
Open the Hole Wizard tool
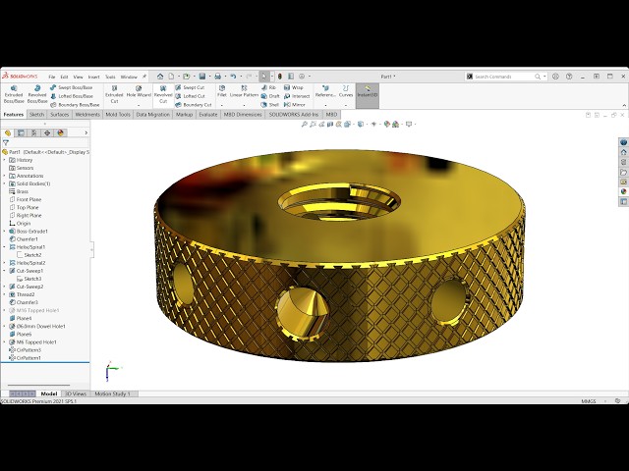click(x=139, y=91)
